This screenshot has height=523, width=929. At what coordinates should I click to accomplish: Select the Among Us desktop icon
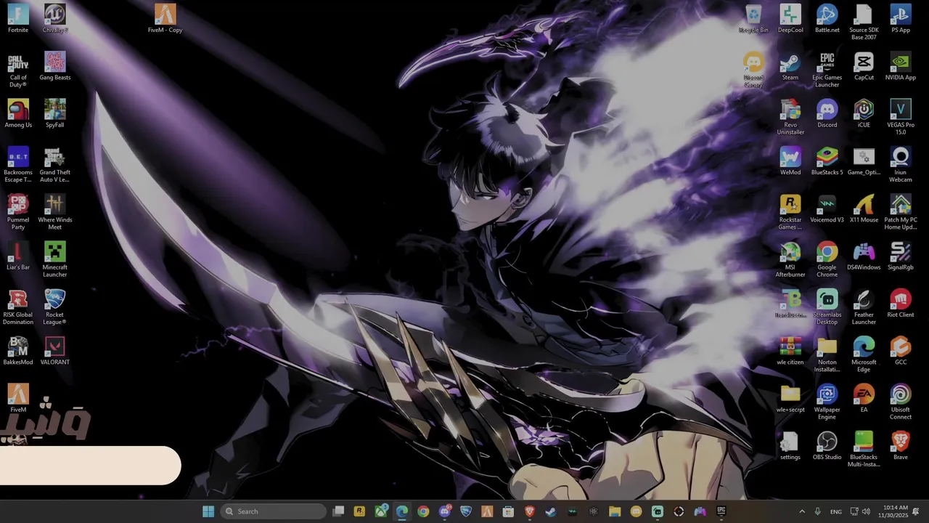18,114
